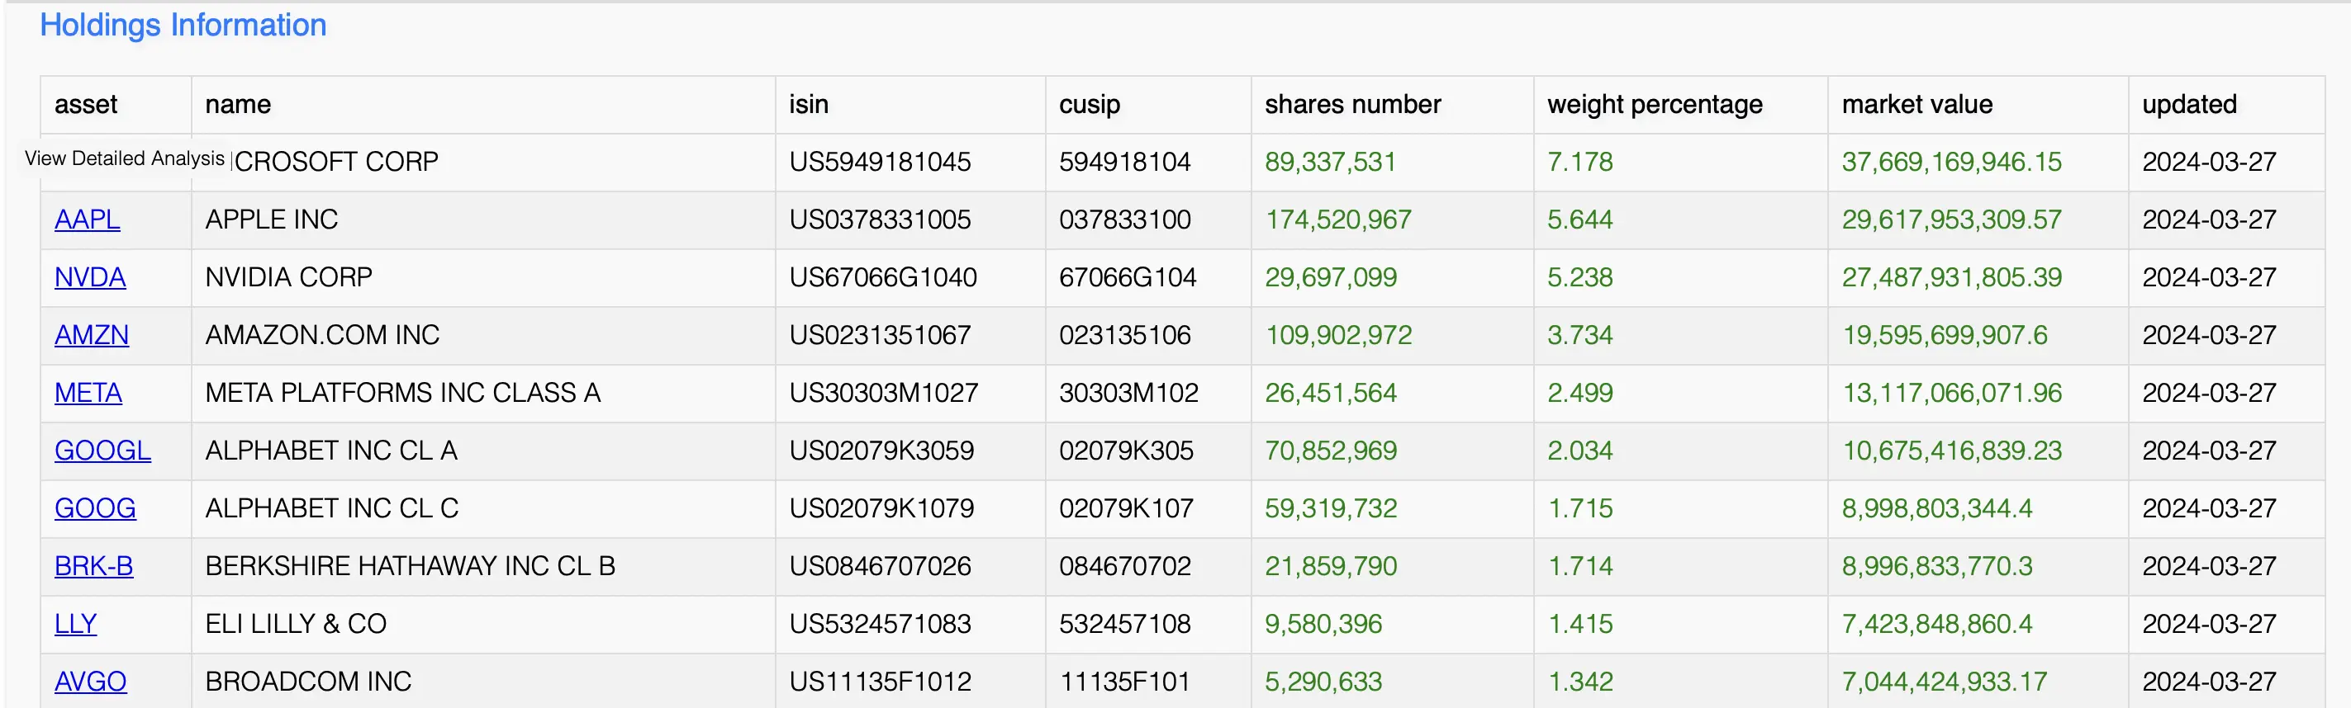
Task: Click ISIN US02079K1079
Action: [881, 508]
